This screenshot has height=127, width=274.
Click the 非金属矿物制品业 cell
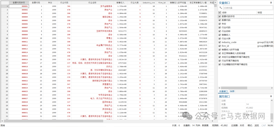pyautogui.click(x=92, y=45)
